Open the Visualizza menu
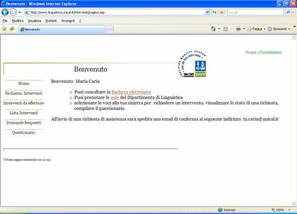The height and width of the screenshot is (214, 297). (x=35, y=21)
